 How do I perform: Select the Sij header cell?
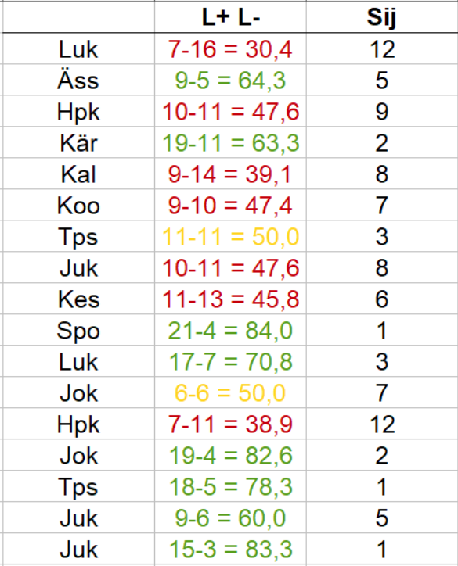pyautogui.click(x=382, y=17)
